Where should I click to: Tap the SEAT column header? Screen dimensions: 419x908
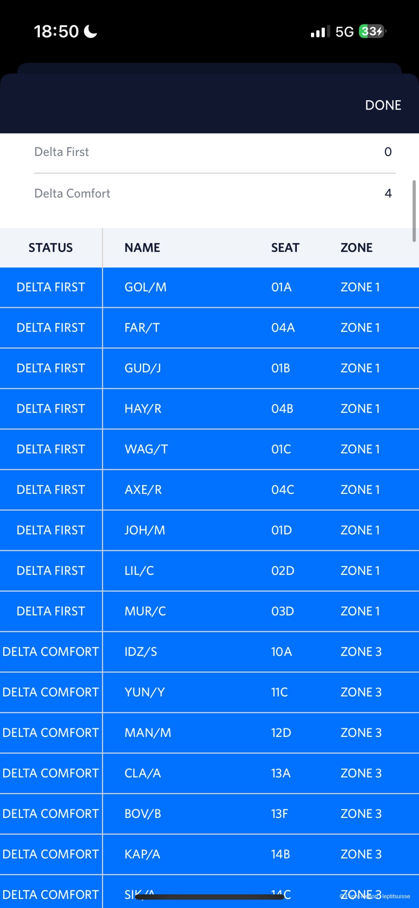point(285,248)
